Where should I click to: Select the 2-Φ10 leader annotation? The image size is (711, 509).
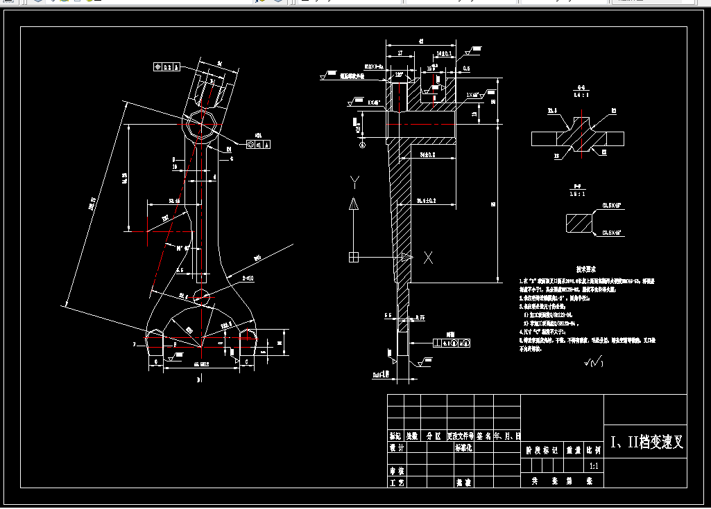[248, 278]
